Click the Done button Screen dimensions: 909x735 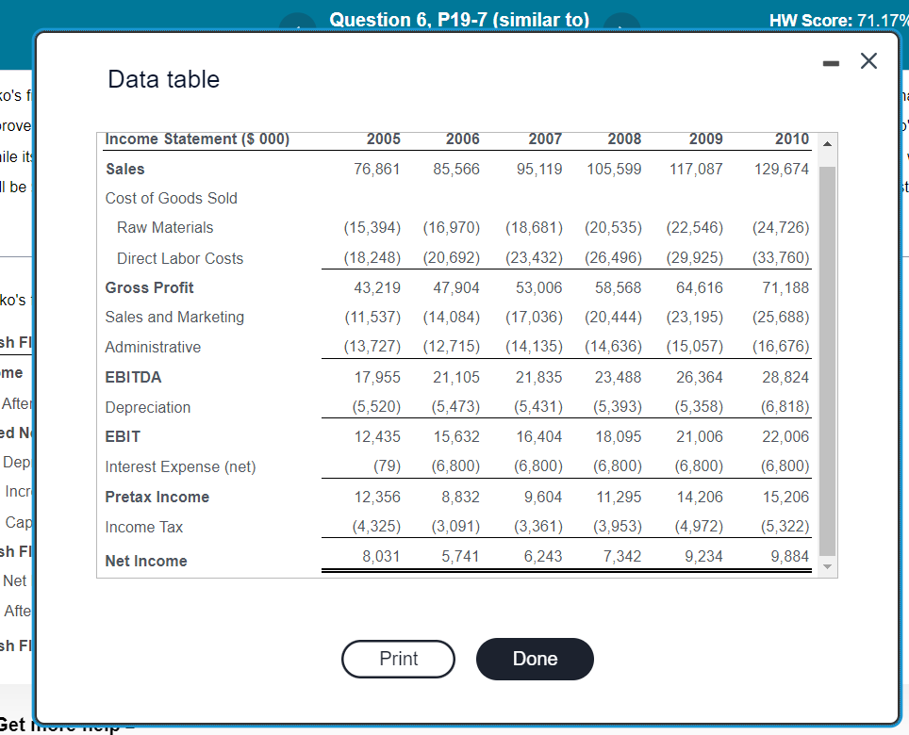[535, 659]
